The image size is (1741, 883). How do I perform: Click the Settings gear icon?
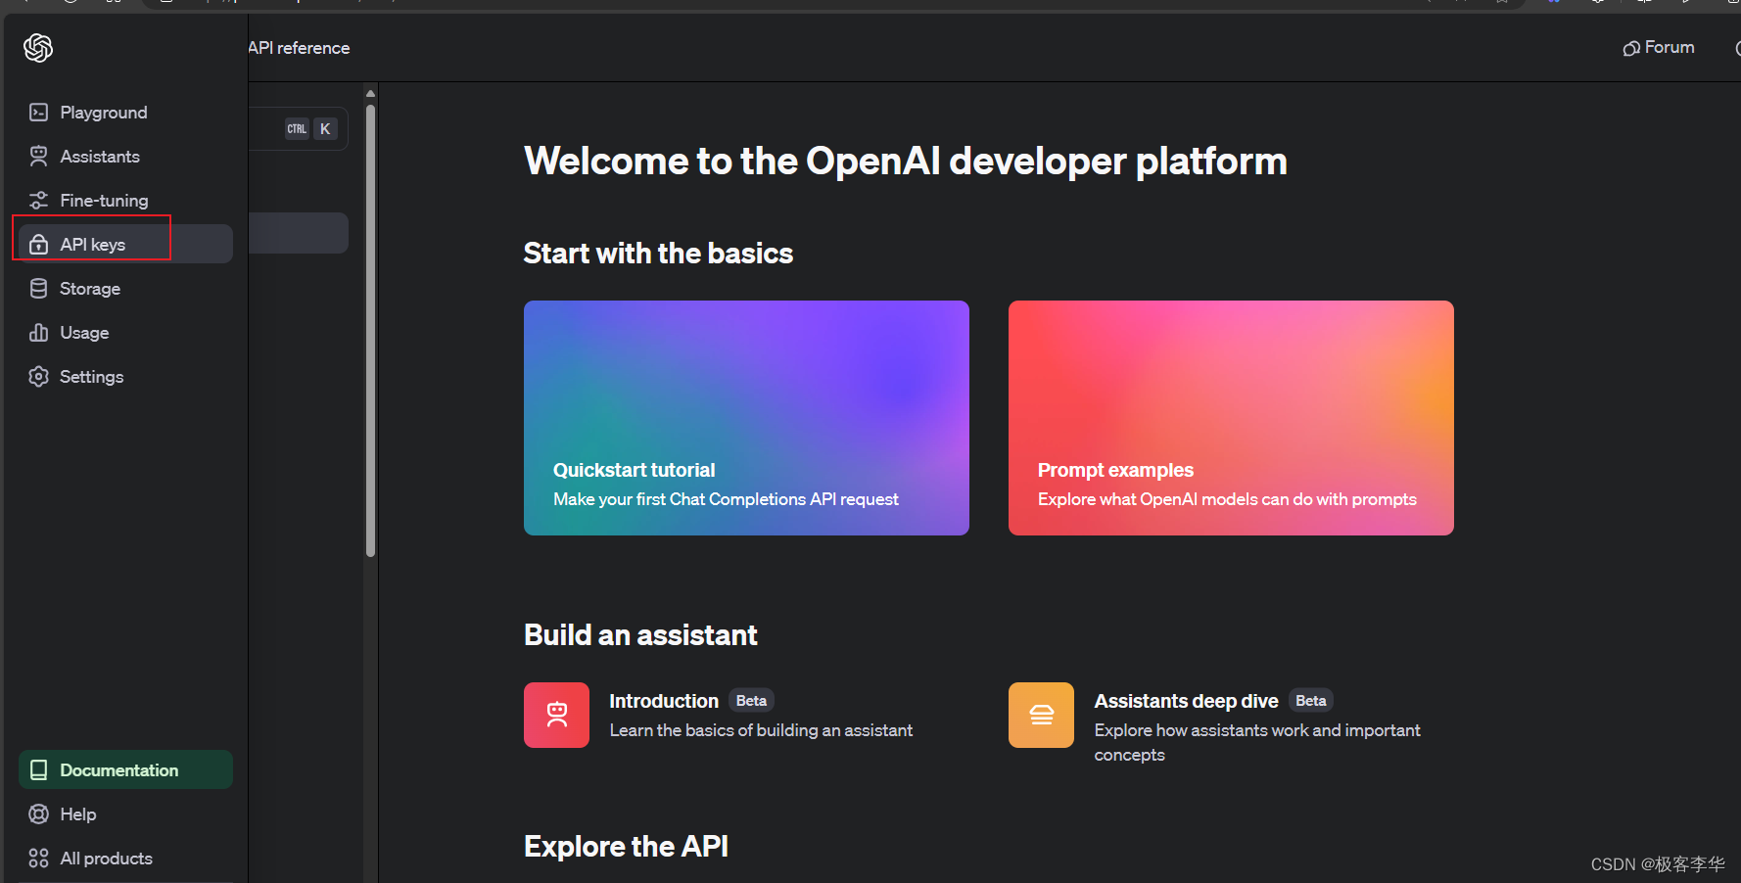[x=38, y=377]
